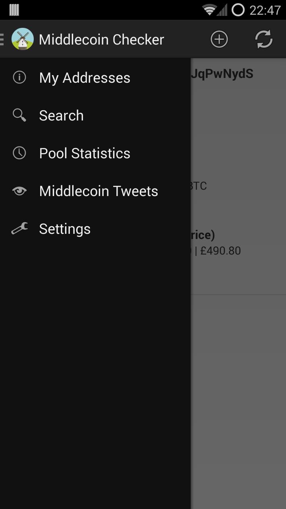Screen dimensions: 286x509
Task: Refresh data using the sync icon
Action: [263, 39]
